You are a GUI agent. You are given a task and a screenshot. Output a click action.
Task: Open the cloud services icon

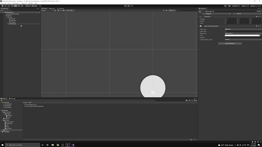[x=229, y=6]
